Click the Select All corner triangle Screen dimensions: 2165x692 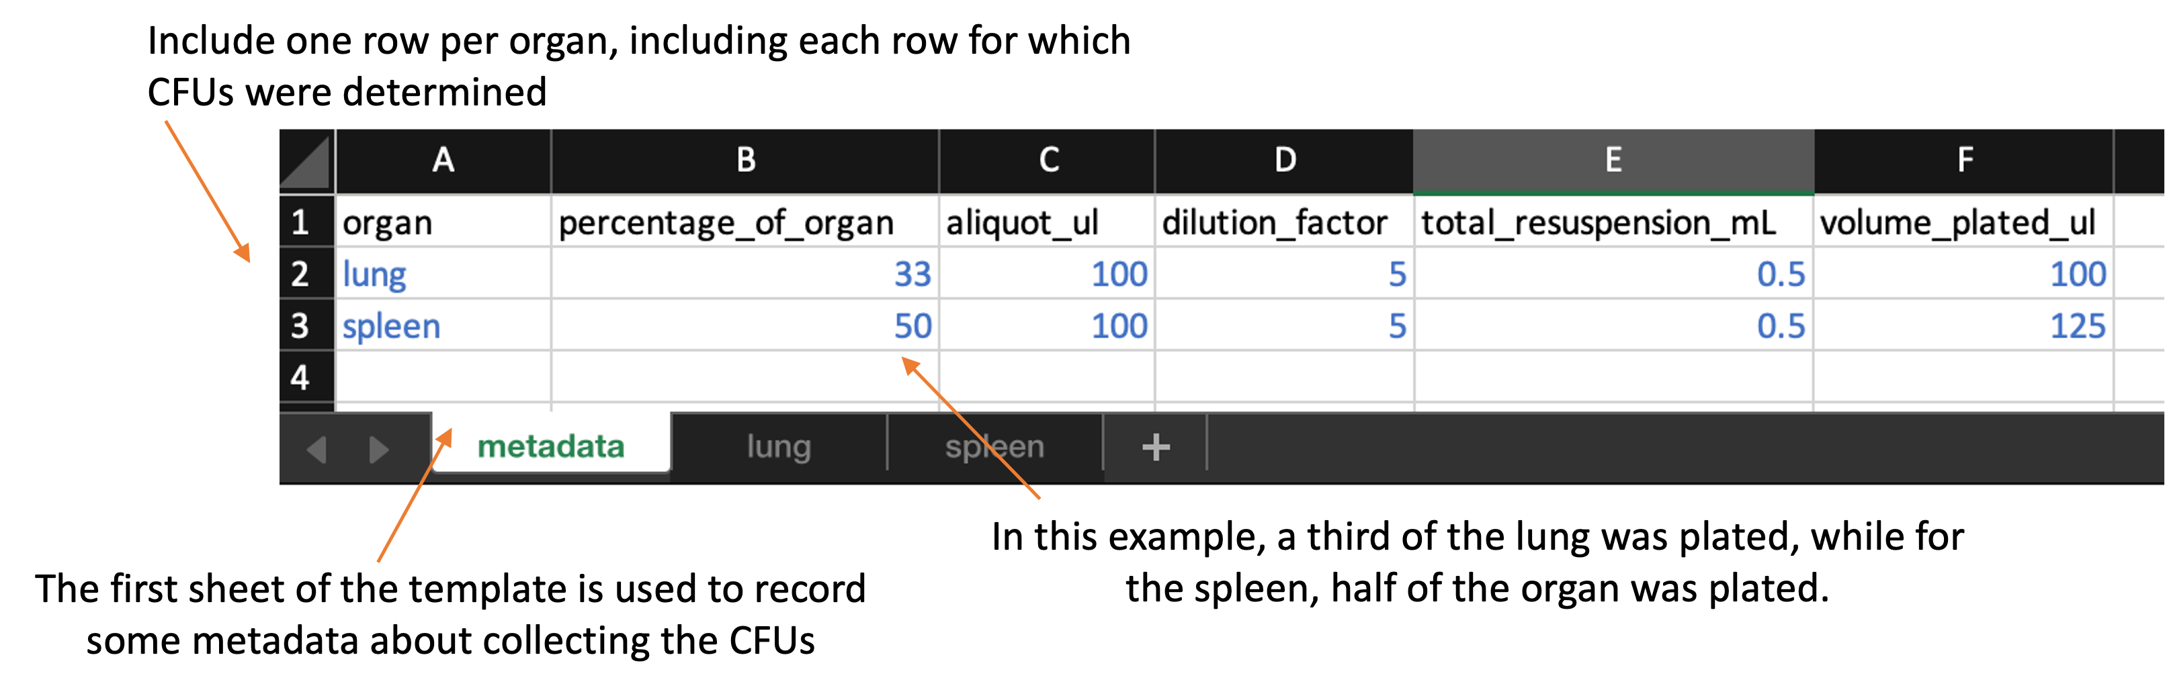click(306, 161)
